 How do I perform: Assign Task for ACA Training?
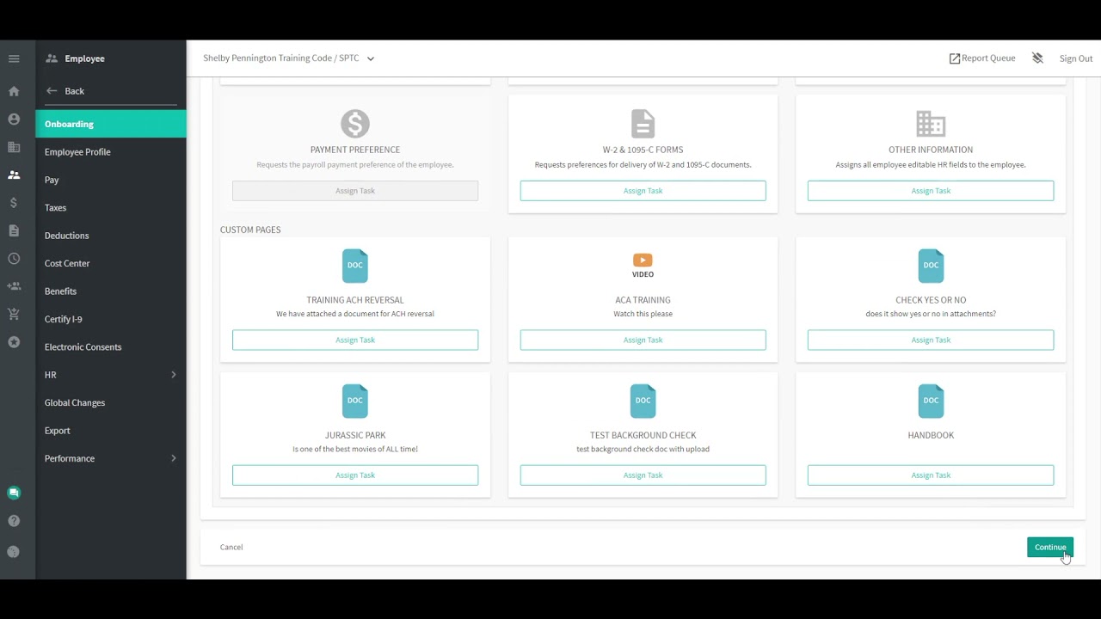point(643,340)
